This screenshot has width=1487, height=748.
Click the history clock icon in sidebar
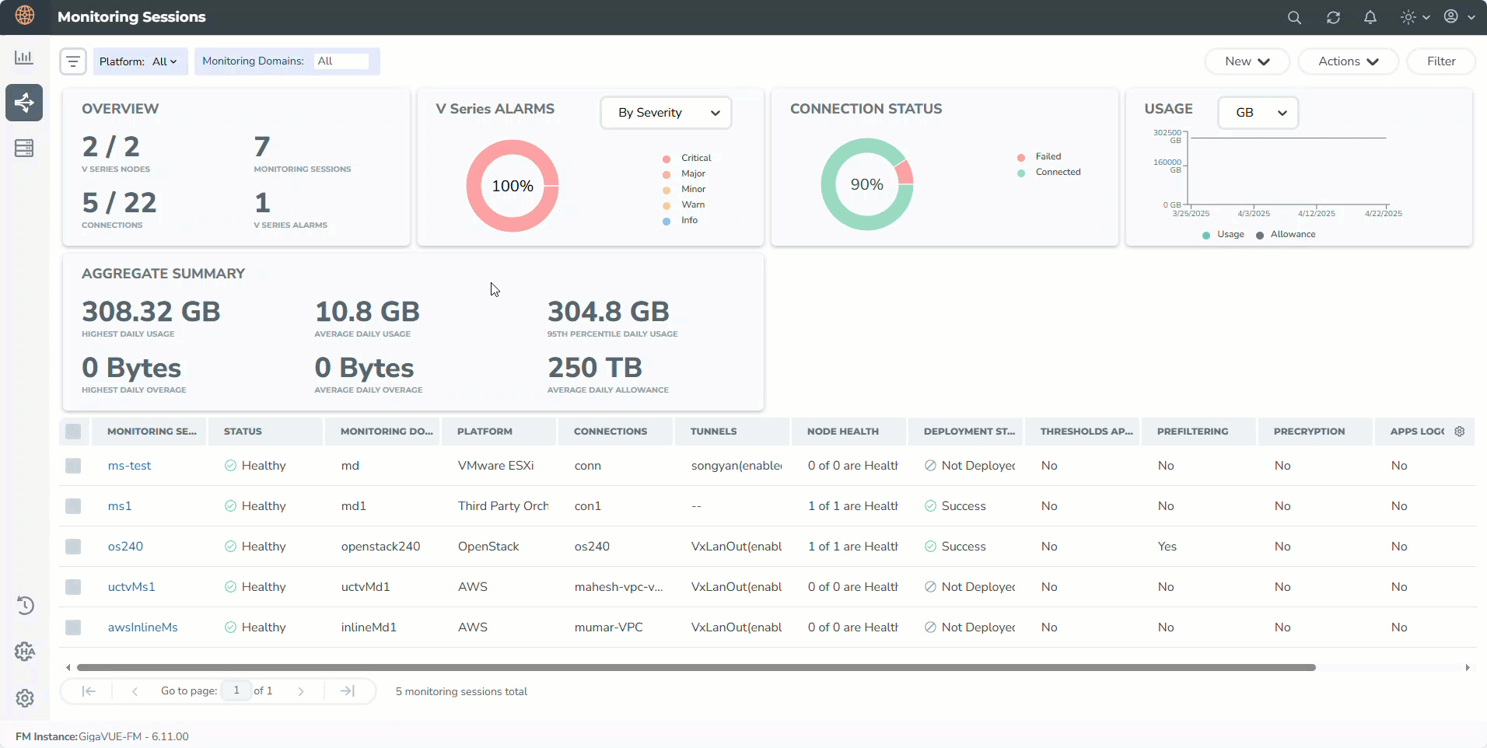tap(25, 605)
